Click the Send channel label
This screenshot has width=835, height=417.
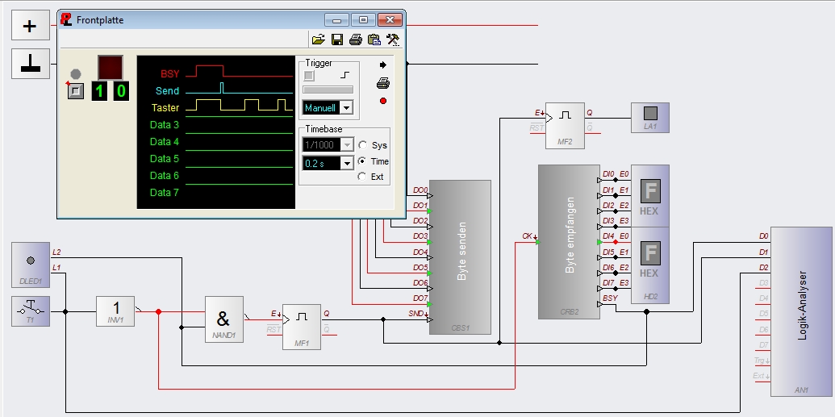[167, 91]
